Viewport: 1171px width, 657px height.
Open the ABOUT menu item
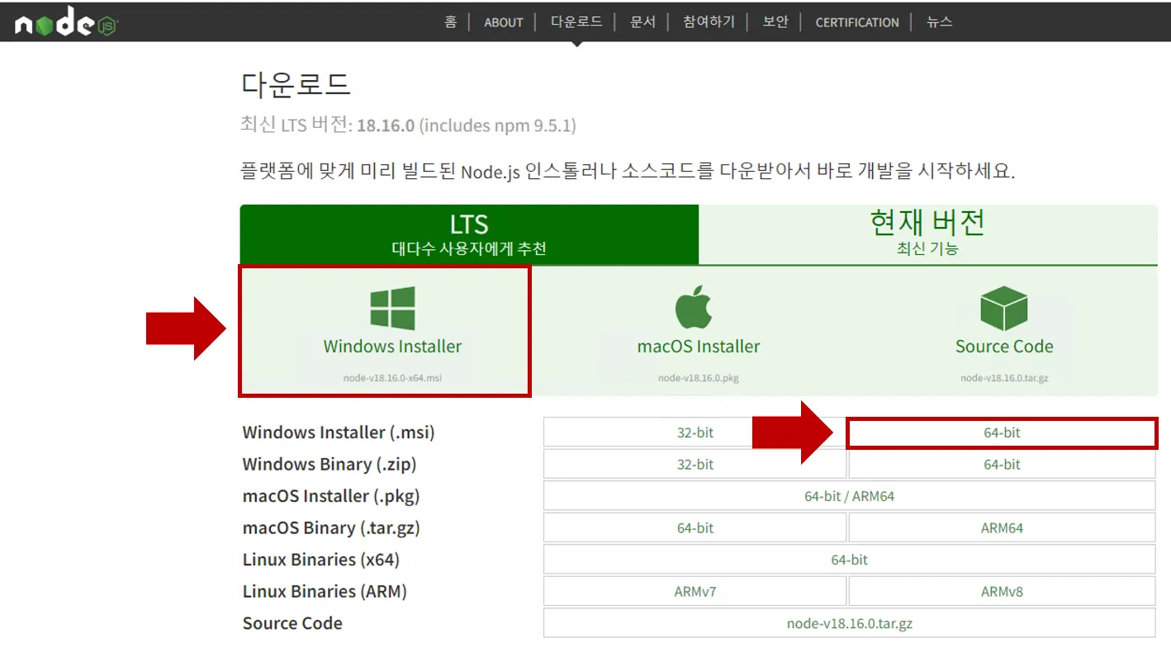pos(504,22)
